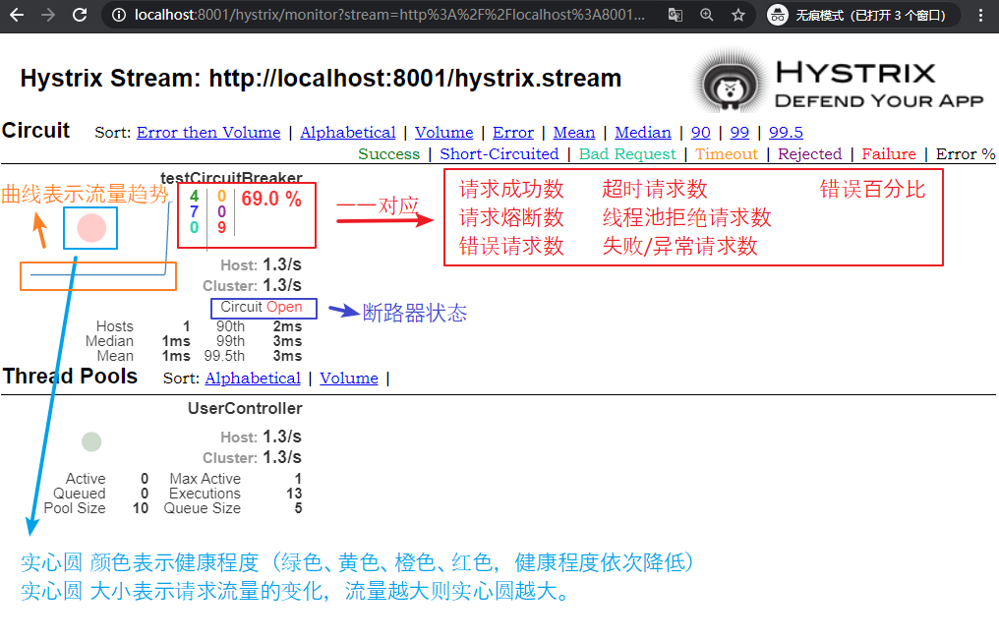Click the Pool Size label

coord(75,508)
